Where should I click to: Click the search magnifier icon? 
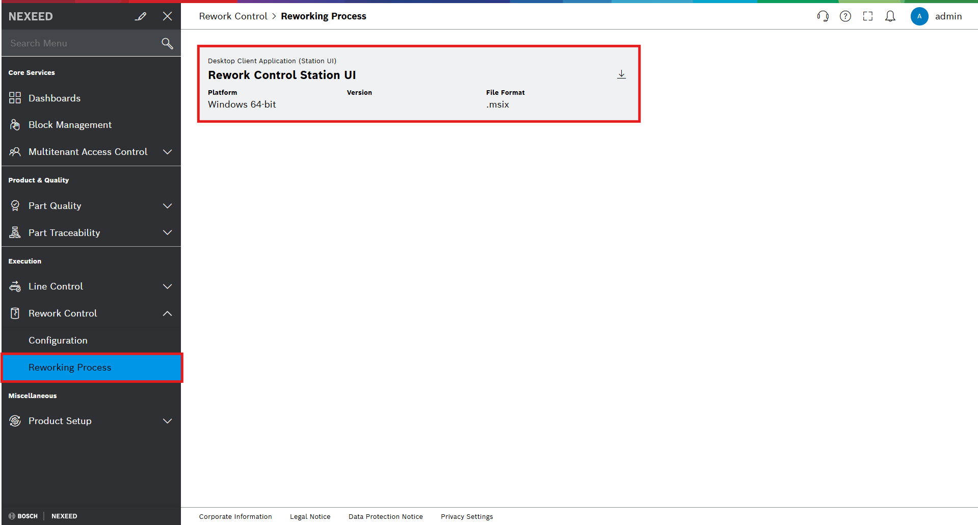pos(167,43)
